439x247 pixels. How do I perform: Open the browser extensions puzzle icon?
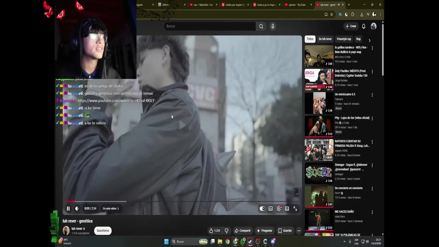point(353,14)
